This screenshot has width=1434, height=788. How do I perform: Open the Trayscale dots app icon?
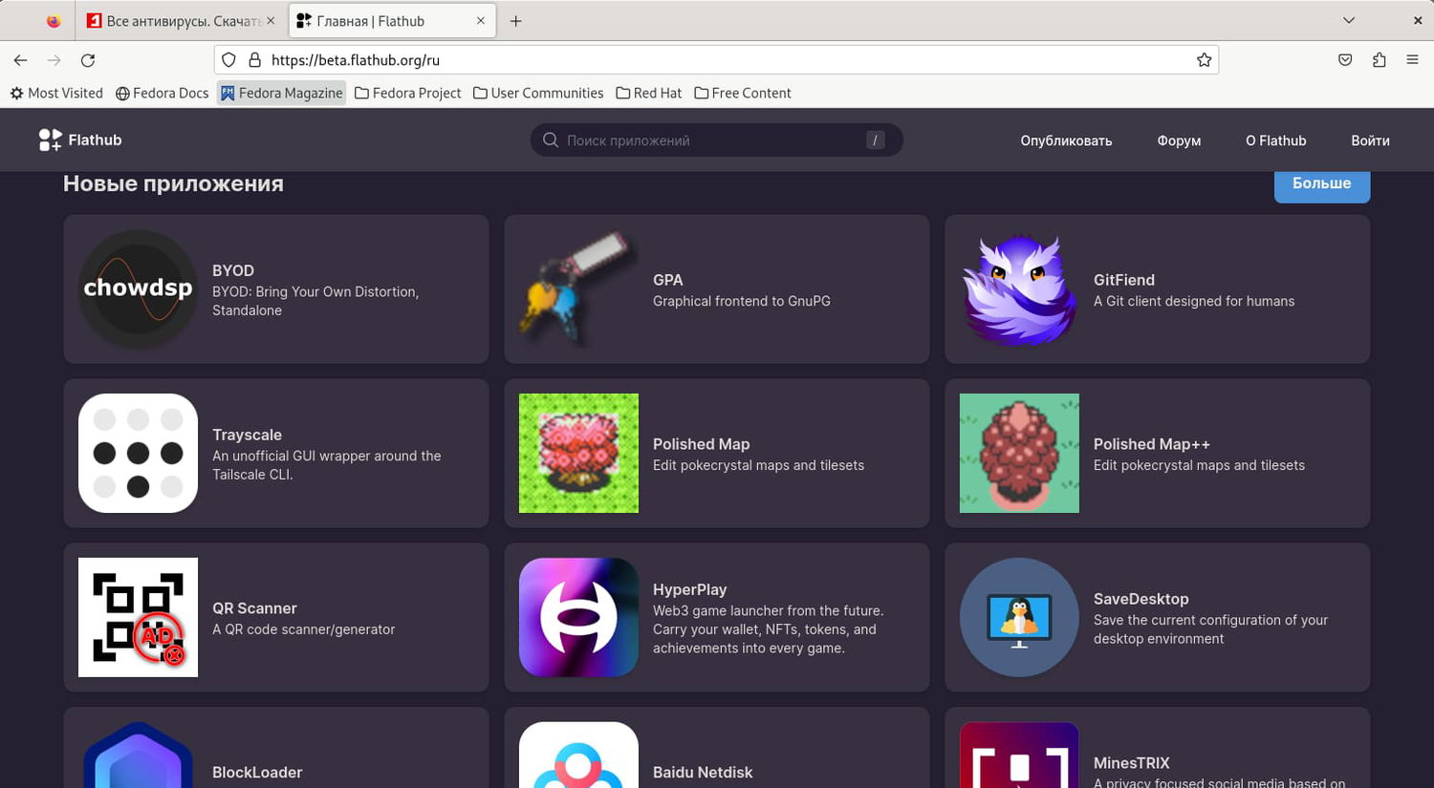(x=138, y=453)
